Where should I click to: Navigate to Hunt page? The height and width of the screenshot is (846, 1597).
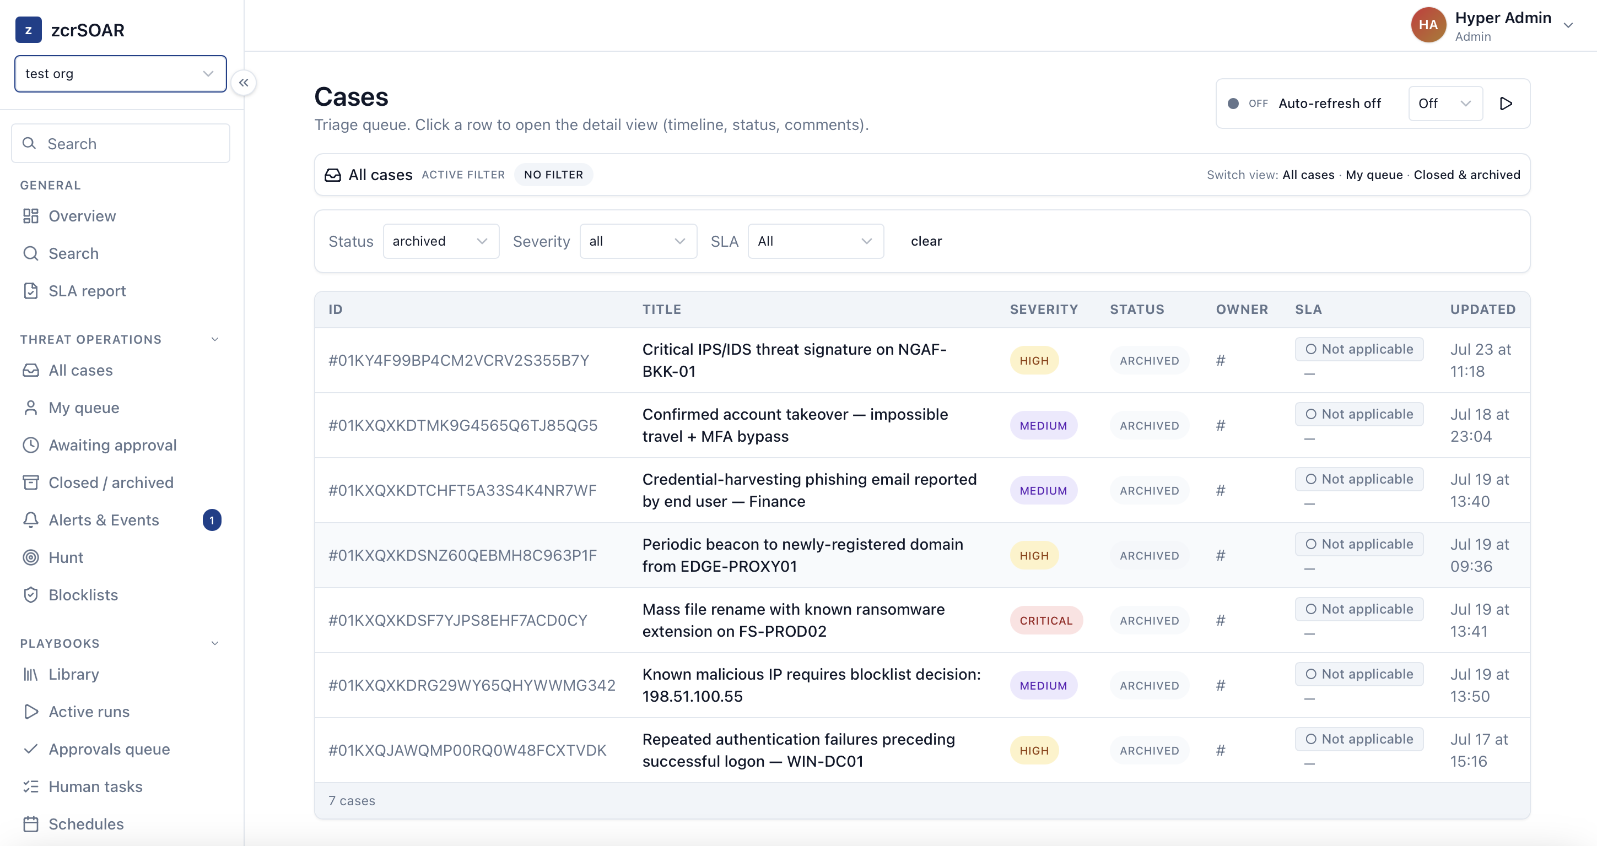pyautogui.click(x=66, y=557)
